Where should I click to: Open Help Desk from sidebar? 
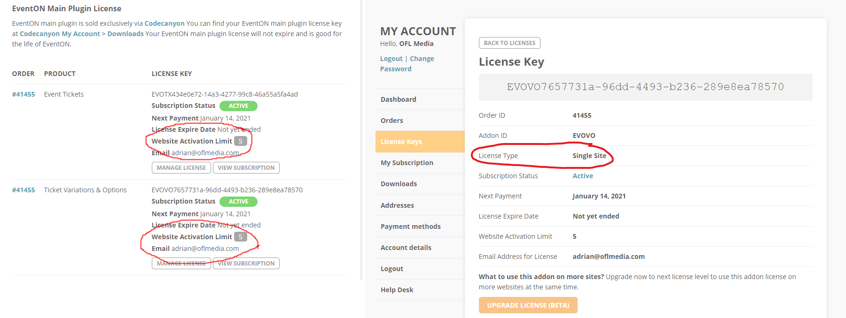pos(397,290)
